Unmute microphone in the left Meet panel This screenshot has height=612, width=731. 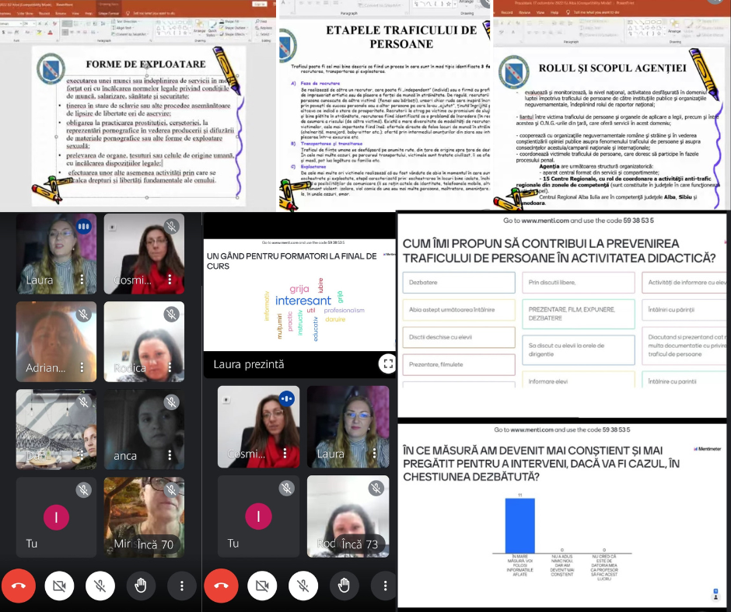pyautogui.click(x=100, y=585)
